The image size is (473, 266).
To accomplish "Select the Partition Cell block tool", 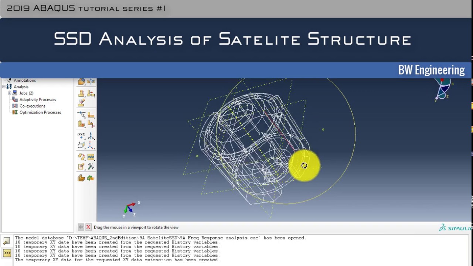I will [81, 124].
